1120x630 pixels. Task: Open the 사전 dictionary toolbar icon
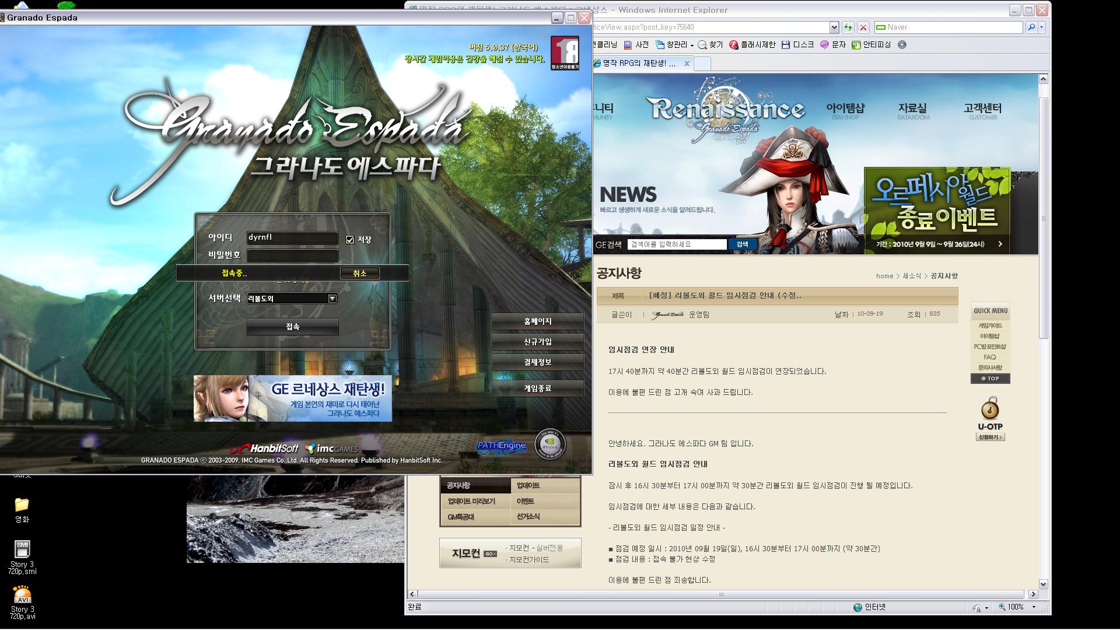click(636, 45)
